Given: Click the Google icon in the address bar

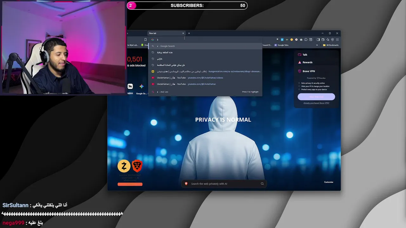Looking at the screenshot, I should [153, 40].
